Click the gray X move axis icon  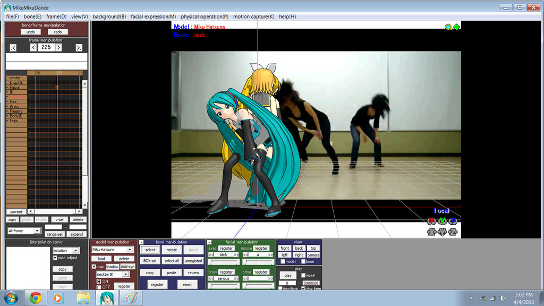click(x=431, y=232)
